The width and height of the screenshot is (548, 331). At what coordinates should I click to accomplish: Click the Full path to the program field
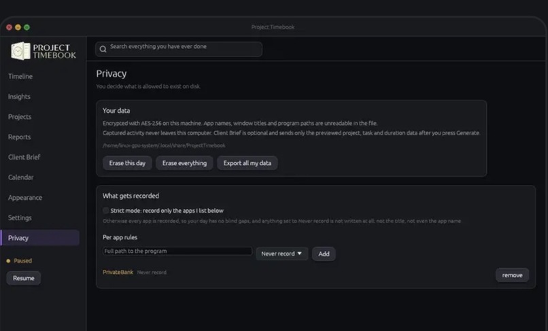[x=177, y=251]
